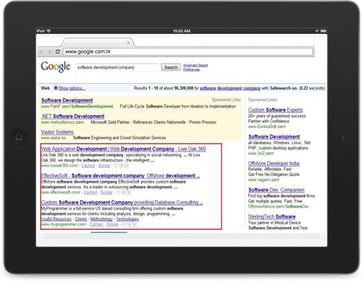This screenshot has width=363, height=283.
Task: Promote the MyProgrammer result
Action: (x=130, y=224)
